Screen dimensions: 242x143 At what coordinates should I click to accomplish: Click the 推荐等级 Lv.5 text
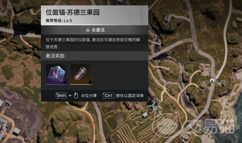coord(59,21)
